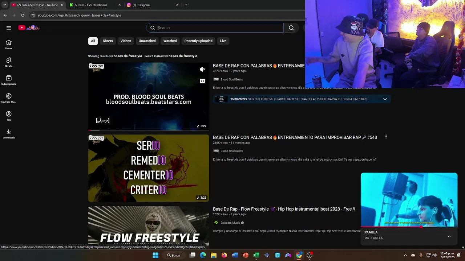The image size is (465, 261).
Task: Go to Home in the YouTube sidebar
Action: tap(9, 45)
